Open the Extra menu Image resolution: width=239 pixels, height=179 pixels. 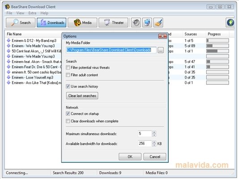pyautogui.click(x=32, y=13)
